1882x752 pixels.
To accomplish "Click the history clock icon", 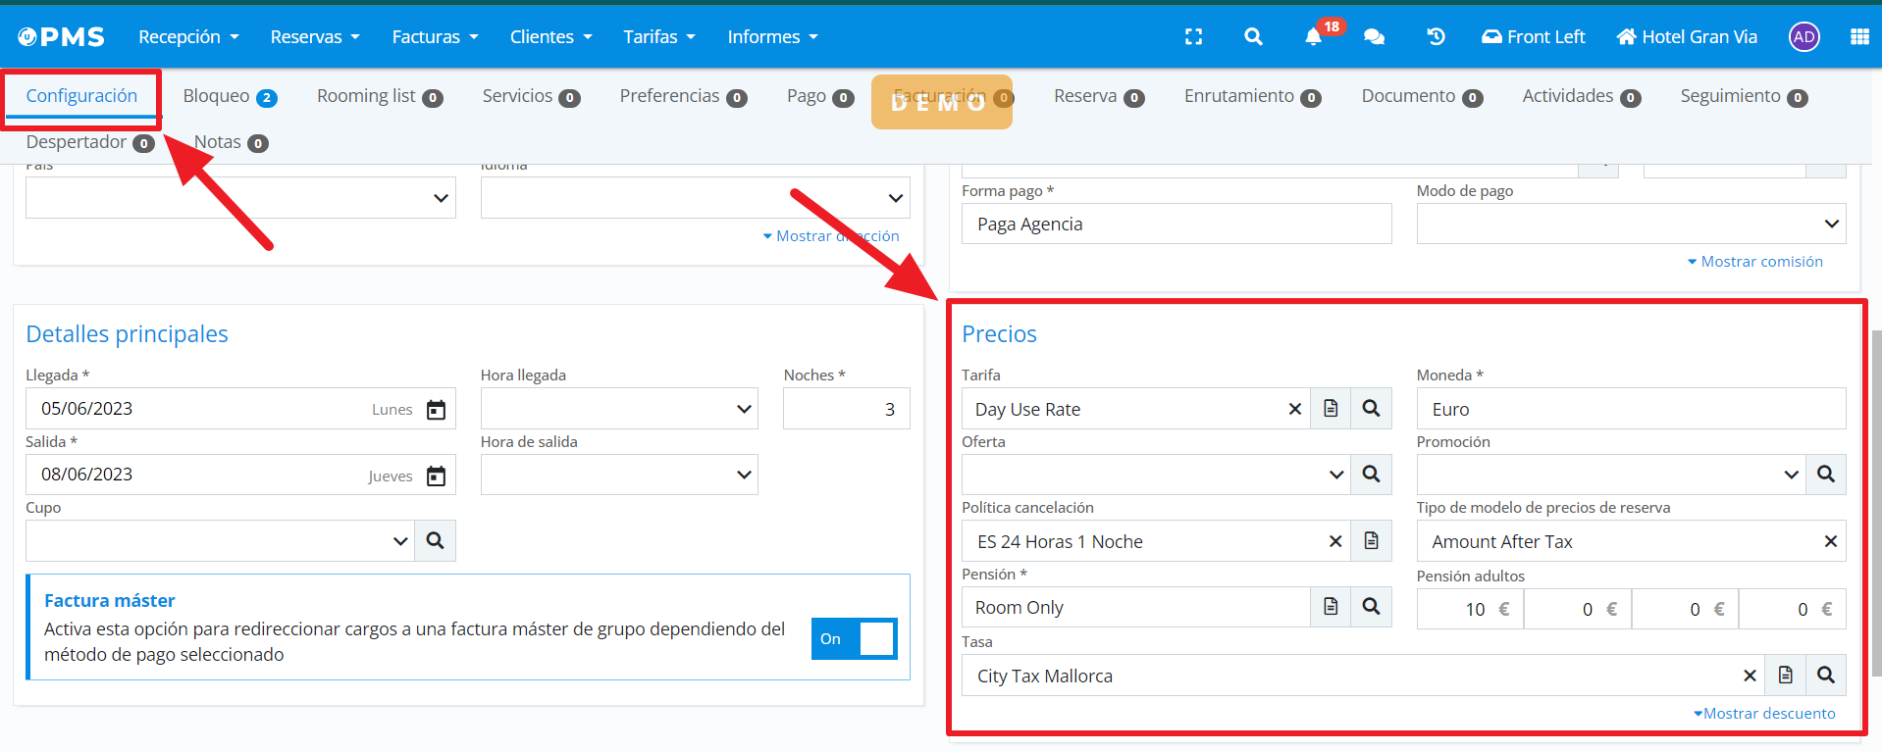I will (1436, 37).
